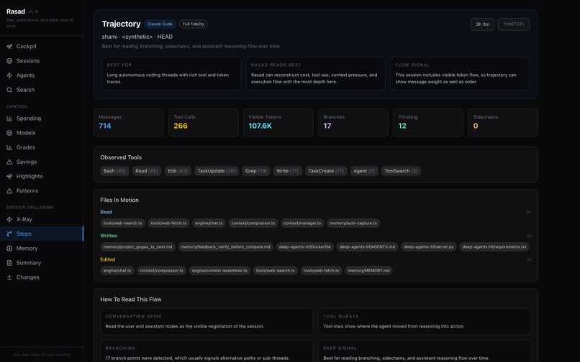Click the memory/MEMORY.md edited chip

[x=368, y=270]
